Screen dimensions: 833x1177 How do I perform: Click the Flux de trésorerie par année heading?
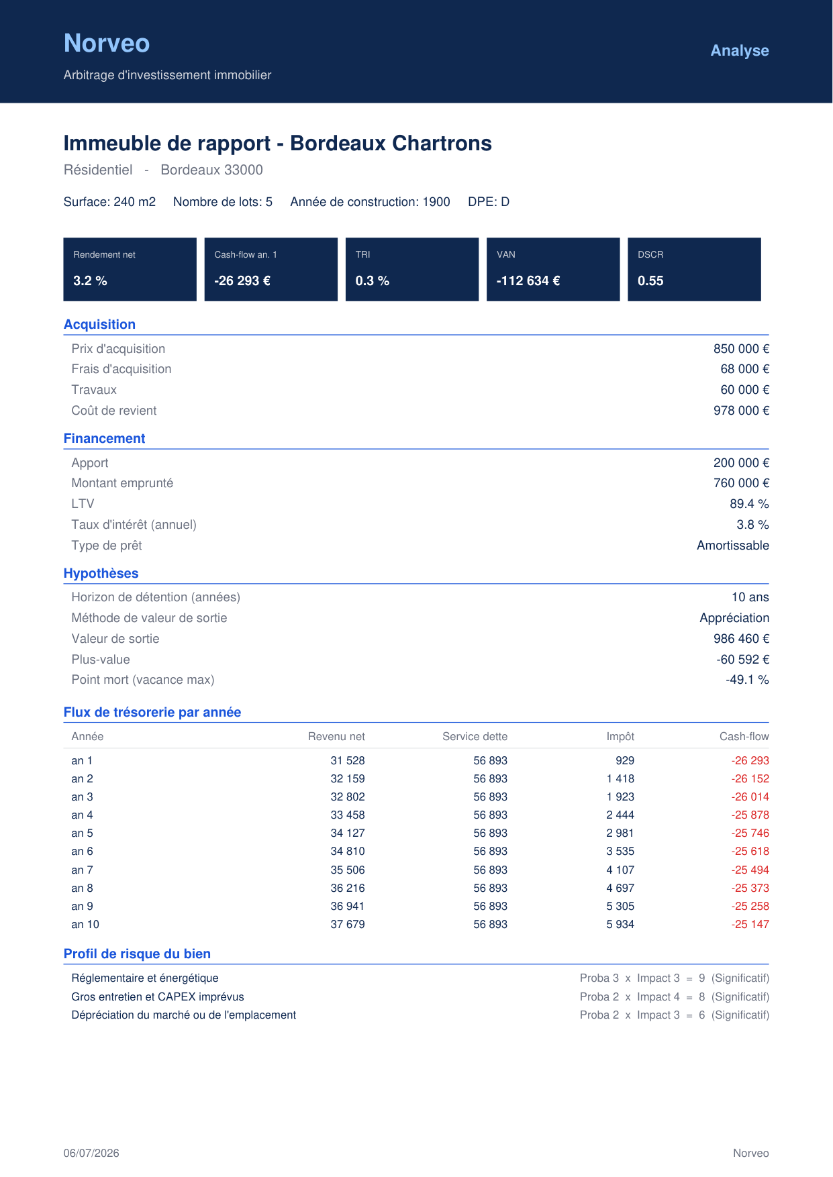pyautogui.click(x=152, y=713)
